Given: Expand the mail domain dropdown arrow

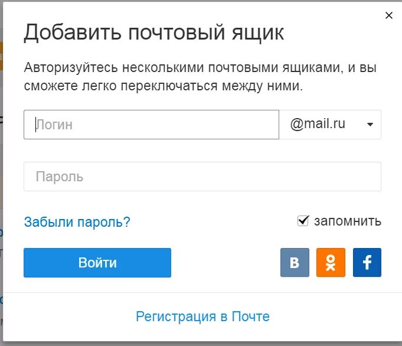Looking at the screenshot, I should (370, 125).
